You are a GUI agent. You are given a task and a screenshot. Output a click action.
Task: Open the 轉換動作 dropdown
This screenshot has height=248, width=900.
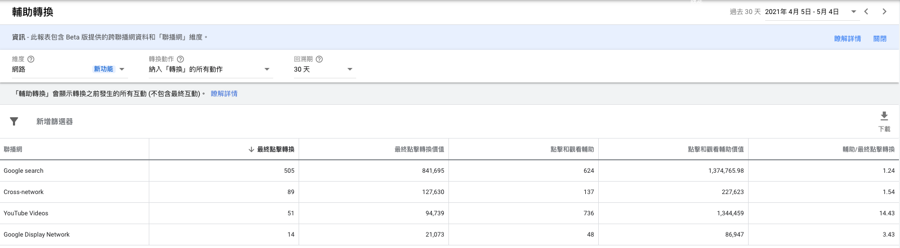pyautogui.click(x=267, y=69)
